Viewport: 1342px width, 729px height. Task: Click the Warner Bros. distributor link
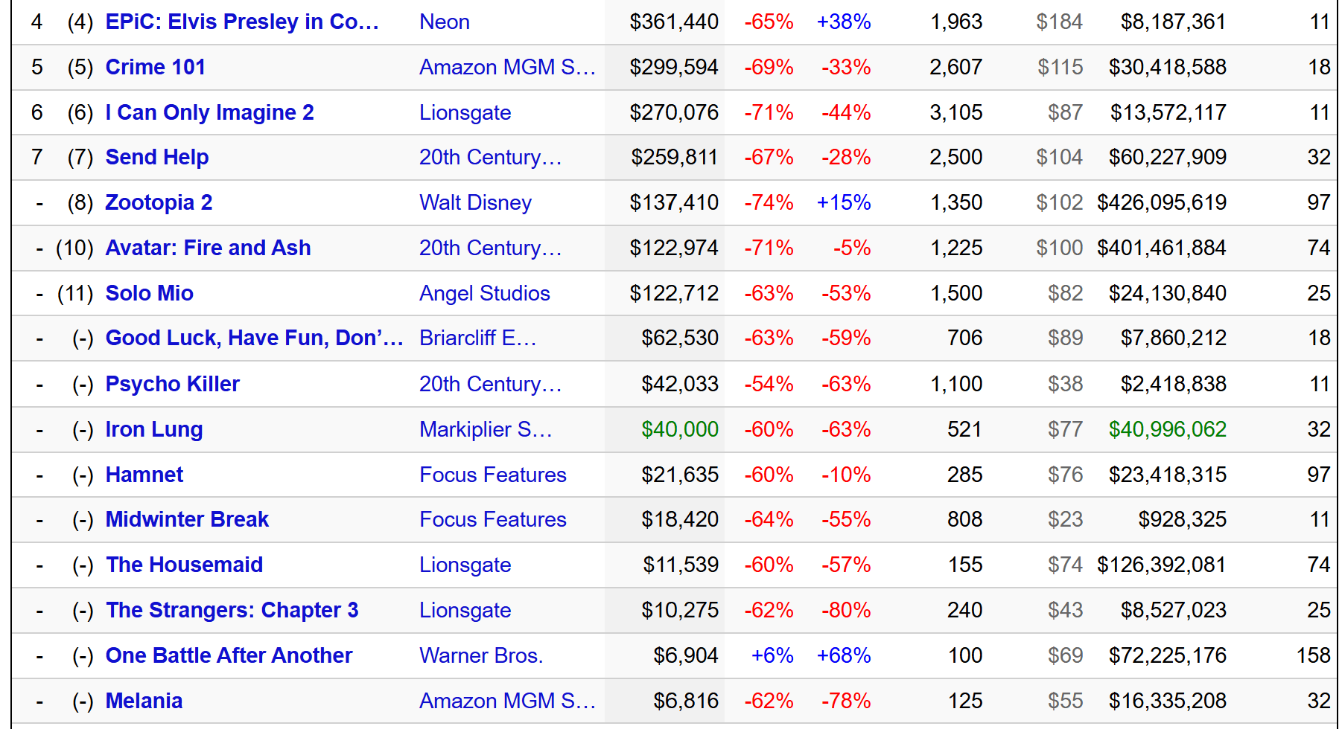(x=481, y=655)
